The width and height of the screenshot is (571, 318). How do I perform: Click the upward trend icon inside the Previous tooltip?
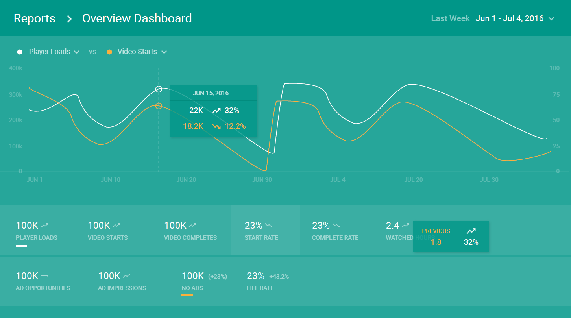tap(471, 231)
